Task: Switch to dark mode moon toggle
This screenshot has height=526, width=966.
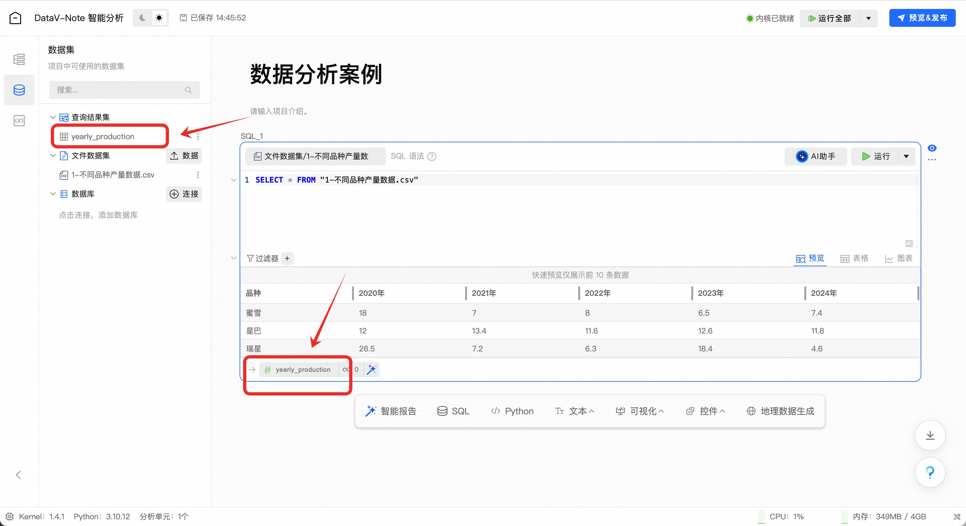Action: 142,18
